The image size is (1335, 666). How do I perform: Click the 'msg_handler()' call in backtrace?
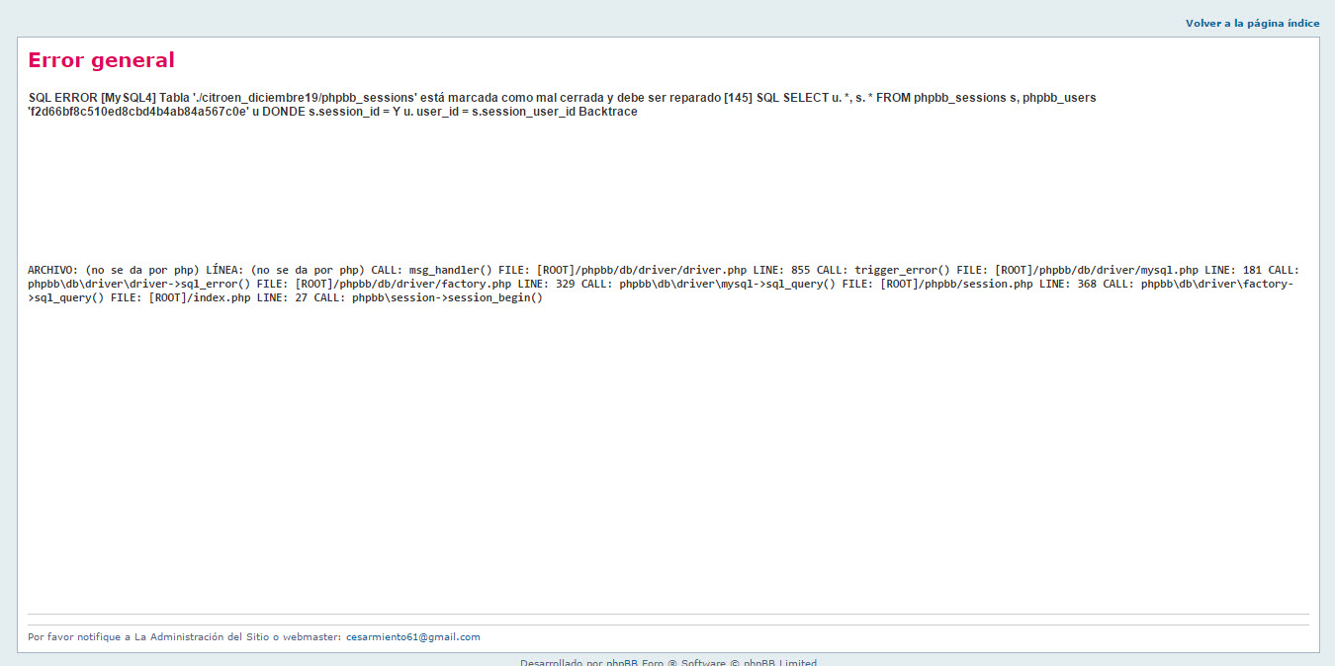[x=450, y=270]
